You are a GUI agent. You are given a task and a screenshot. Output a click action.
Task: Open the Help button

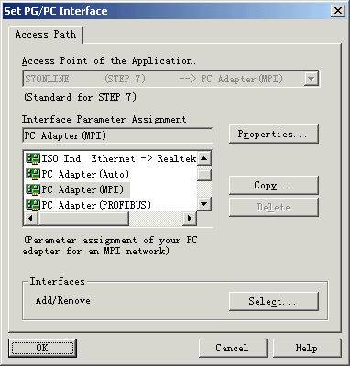(x=307, y=348)
